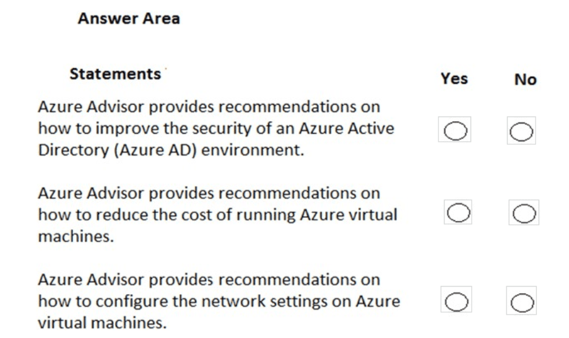
Task: Select Yes for the Azure AD security statement
Action: coord(455,131)
